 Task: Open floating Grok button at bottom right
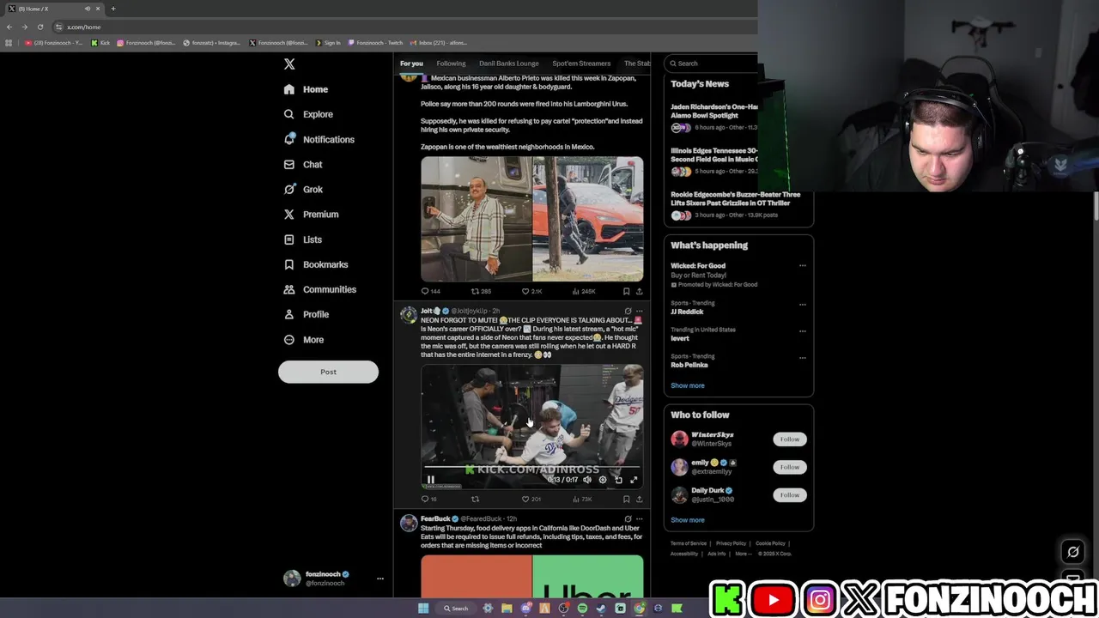[1072, 552]
